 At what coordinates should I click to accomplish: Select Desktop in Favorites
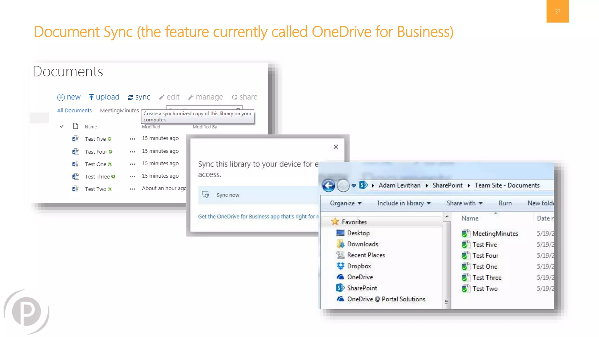point(358,233)
